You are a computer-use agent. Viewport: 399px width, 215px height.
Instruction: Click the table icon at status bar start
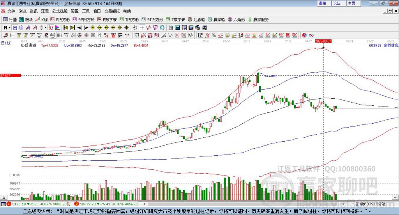pyautogui.click(x=3, y=204)
